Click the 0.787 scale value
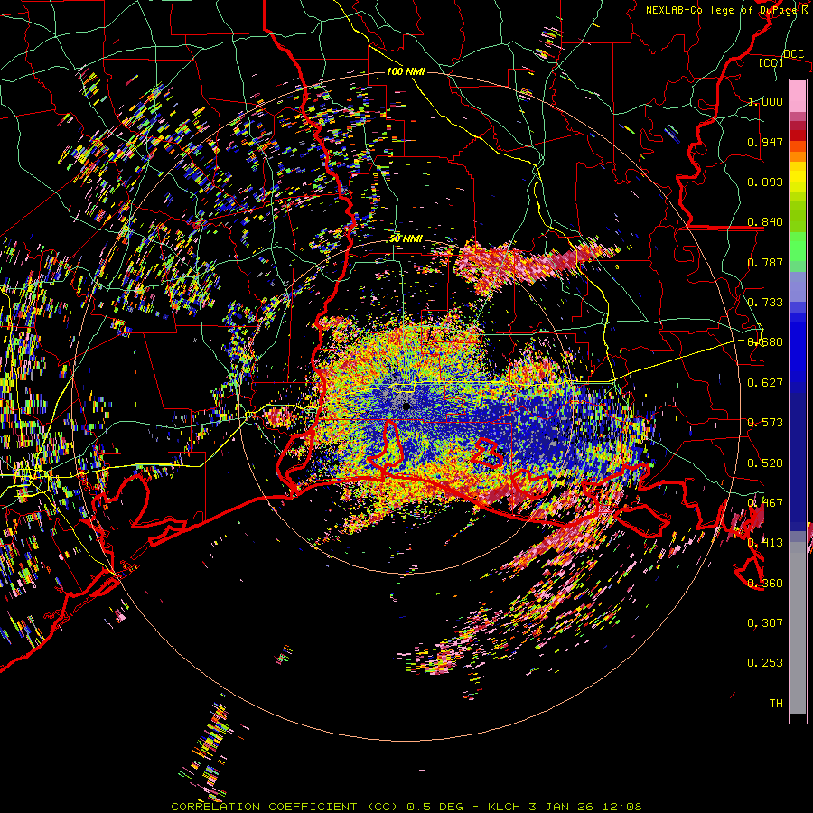Image resolution: width=813 pixels, height=813 pixels. coord(765,262)
